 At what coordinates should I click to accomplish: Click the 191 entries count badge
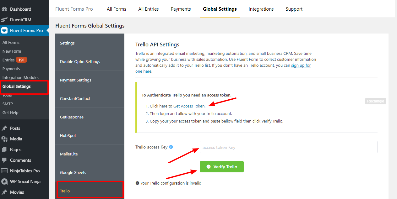click(22, 60)
